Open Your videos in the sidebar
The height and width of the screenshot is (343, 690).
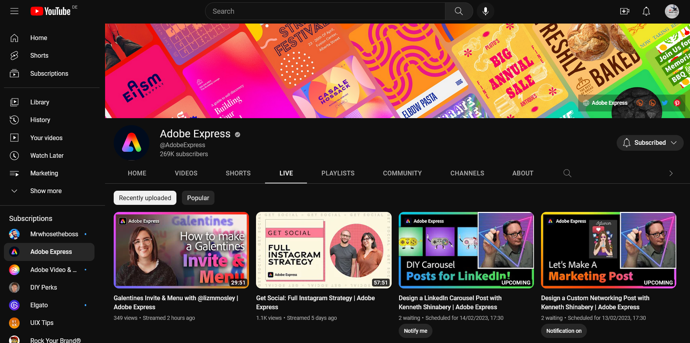coord(51,138)
